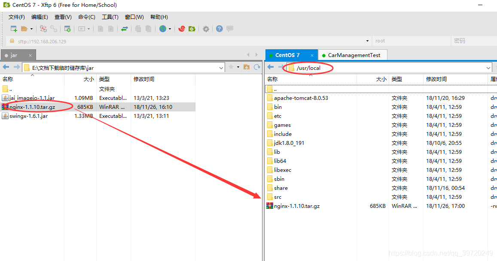Click the root username field
497x261 pixels.
point(412,41)
